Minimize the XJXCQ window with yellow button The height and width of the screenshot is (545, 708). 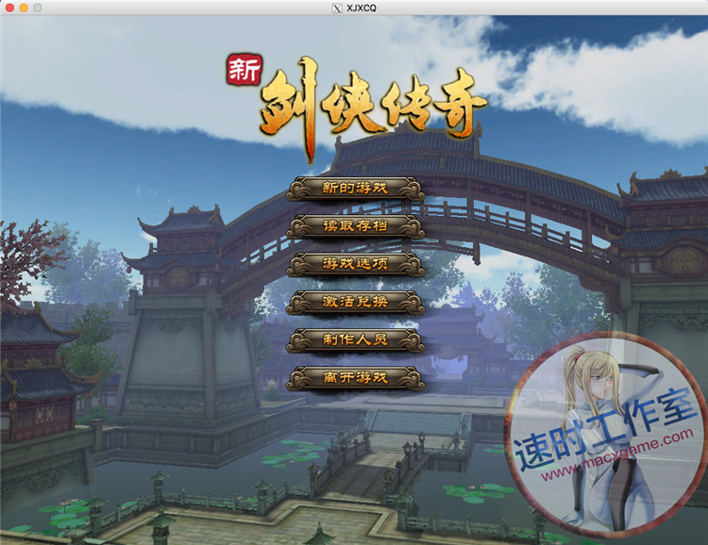[24, 8]
